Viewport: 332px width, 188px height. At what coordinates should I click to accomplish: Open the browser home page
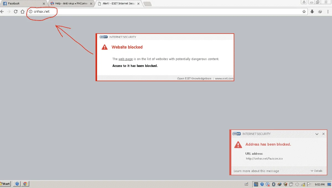tap(23, 12)
